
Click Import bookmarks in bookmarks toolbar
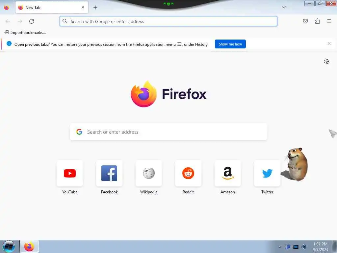pyautogui.click(x=25, y=33)
